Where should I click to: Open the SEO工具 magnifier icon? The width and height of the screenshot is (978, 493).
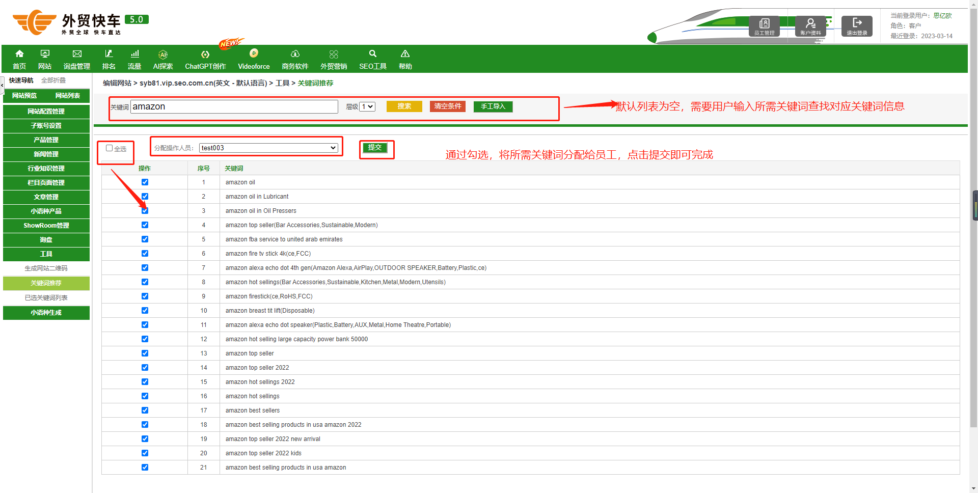tap(373, 54)
